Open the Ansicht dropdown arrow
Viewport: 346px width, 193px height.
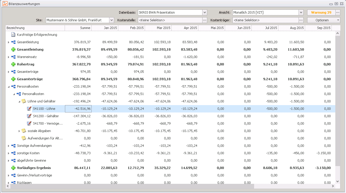pos(301,12)
